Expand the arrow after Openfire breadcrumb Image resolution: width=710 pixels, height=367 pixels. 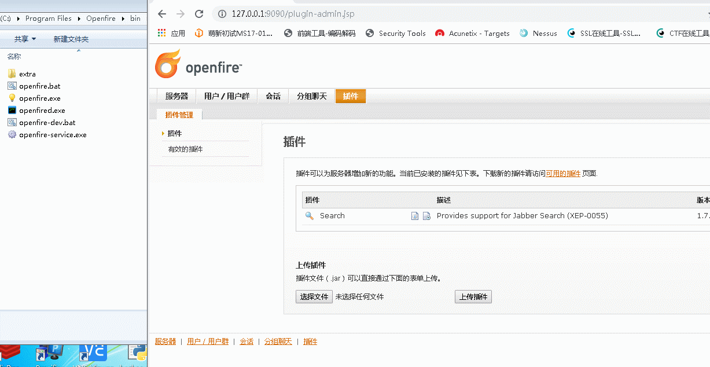point(123,19)
